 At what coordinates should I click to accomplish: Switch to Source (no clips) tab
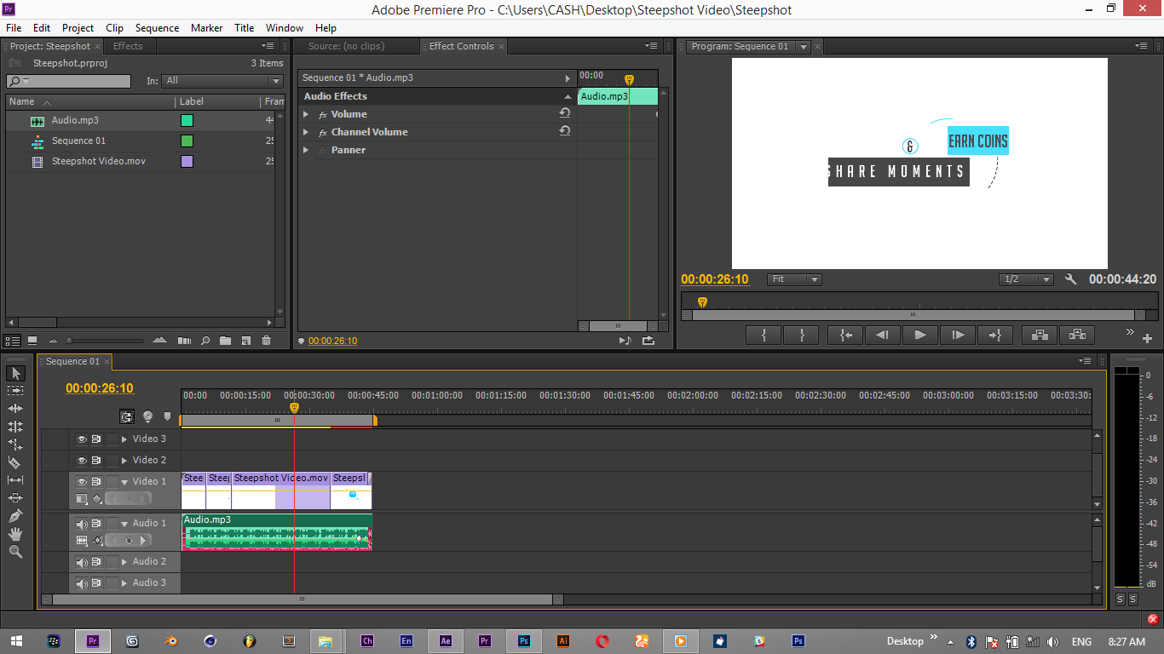pyautogui.click(x=346, y=46)
